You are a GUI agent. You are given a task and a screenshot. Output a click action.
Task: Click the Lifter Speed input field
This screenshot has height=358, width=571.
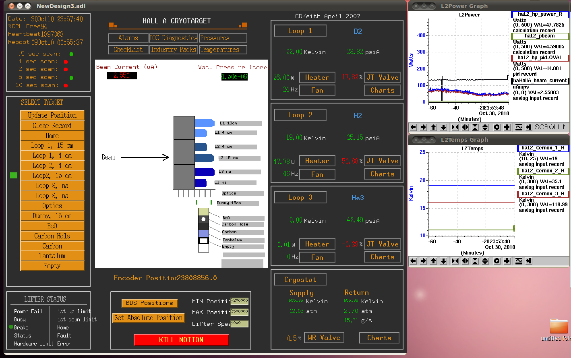click(240, 323)
